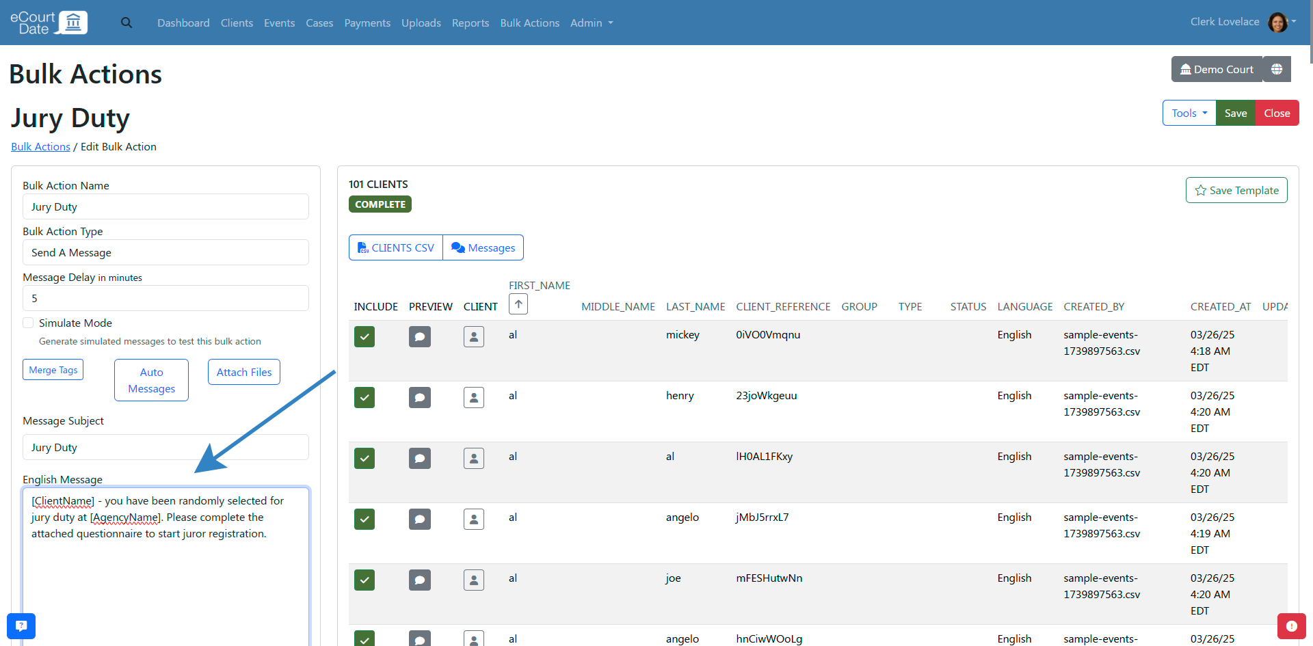Preview message for henry row
The height and width of the screenshot is (646, 1313).
pyautogui.click(x=420, y=397)
